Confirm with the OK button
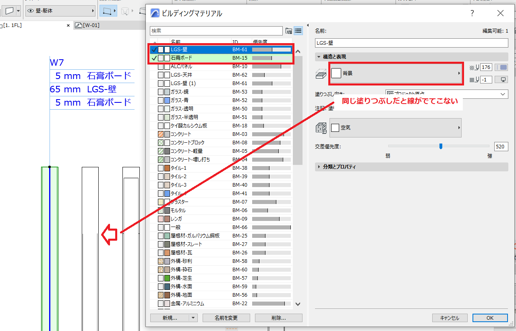Image resolution: width=516 pixels, height=331 pixels. 490,318
